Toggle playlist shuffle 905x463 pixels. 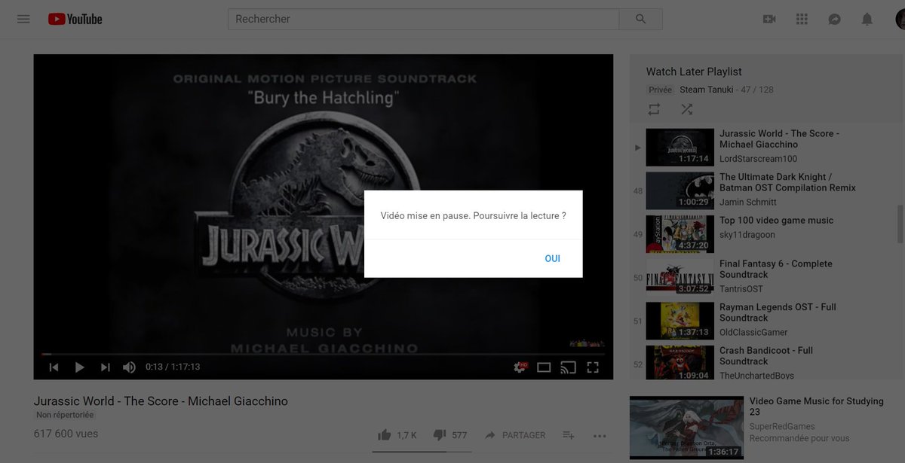click(686, 109)
